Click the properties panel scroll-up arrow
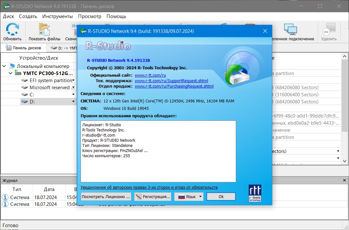The image size is (349, 230). pos(344,57)
